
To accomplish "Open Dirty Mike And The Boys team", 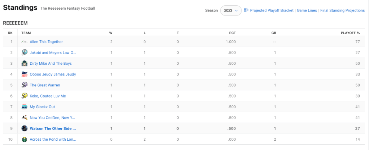I will pos(51,63).
